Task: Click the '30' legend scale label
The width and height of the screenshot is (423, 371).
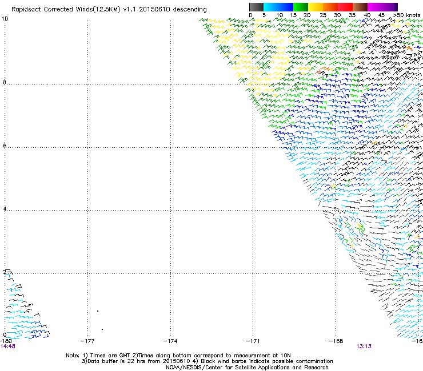Action: pyautogui.click(x=337, y=15)
